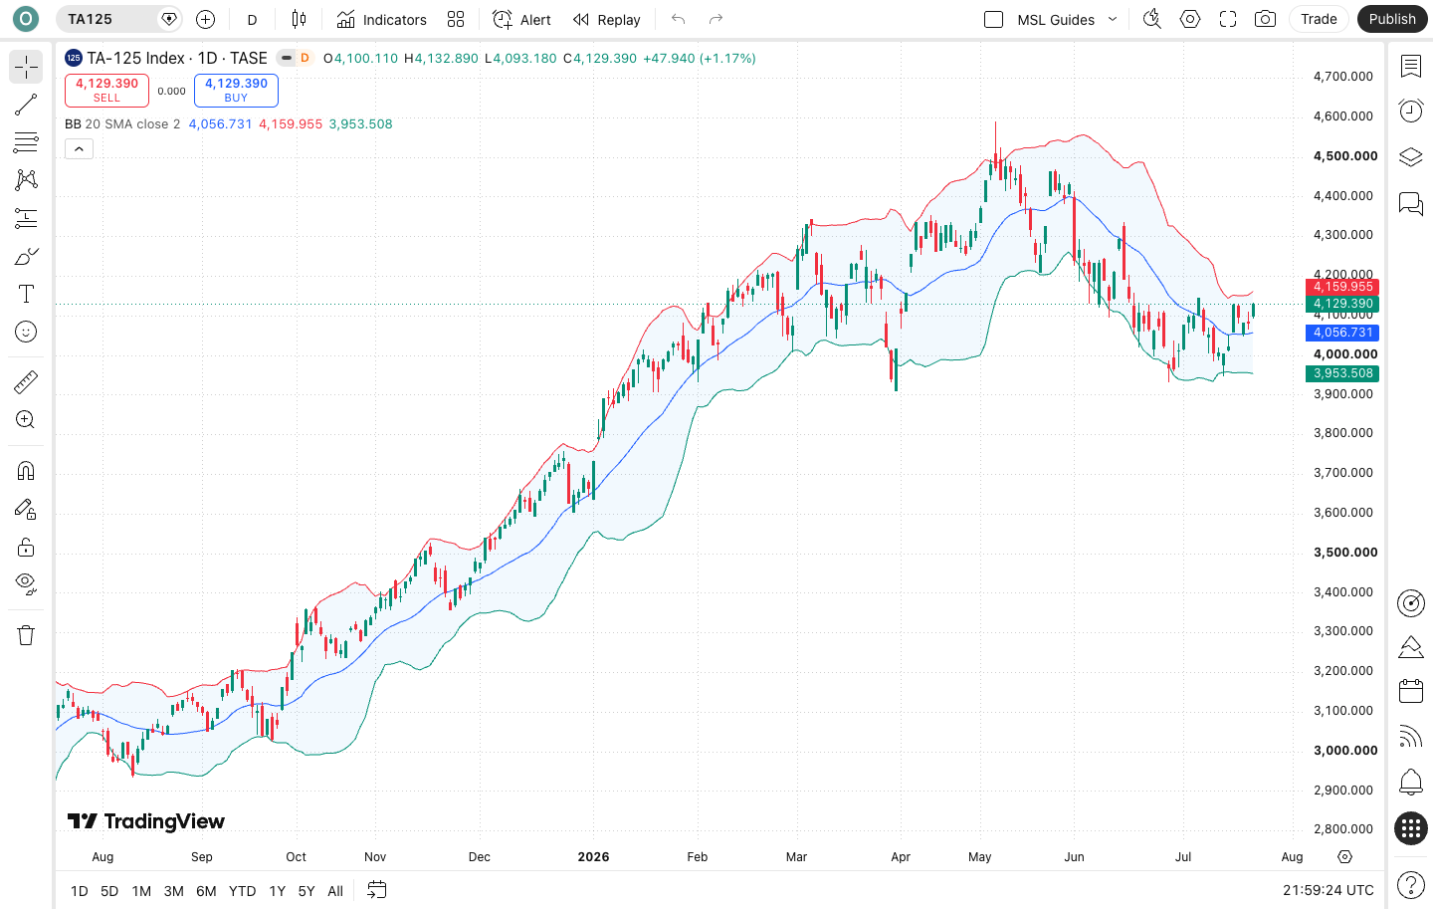Open the alerts clock panel
1433x909 pixels.
(1411, 111)
